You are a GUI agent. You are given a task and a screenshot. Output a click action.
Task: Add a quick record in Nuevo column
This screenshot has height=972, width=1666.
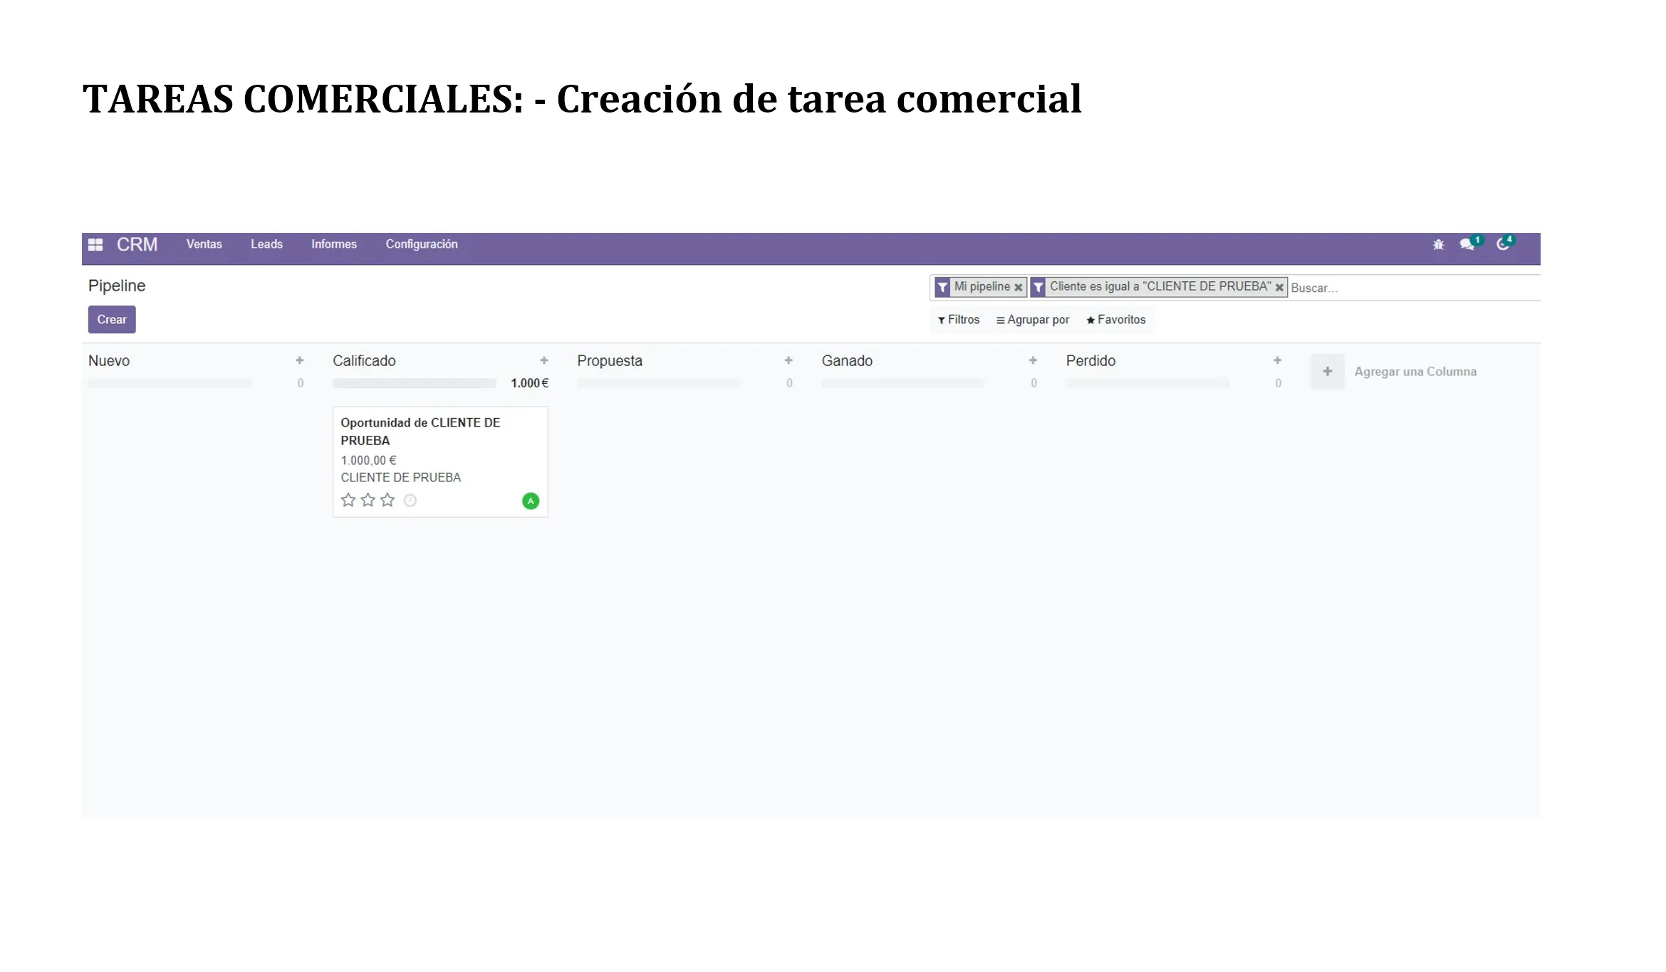pyautogui.click(x=300, y=360)
